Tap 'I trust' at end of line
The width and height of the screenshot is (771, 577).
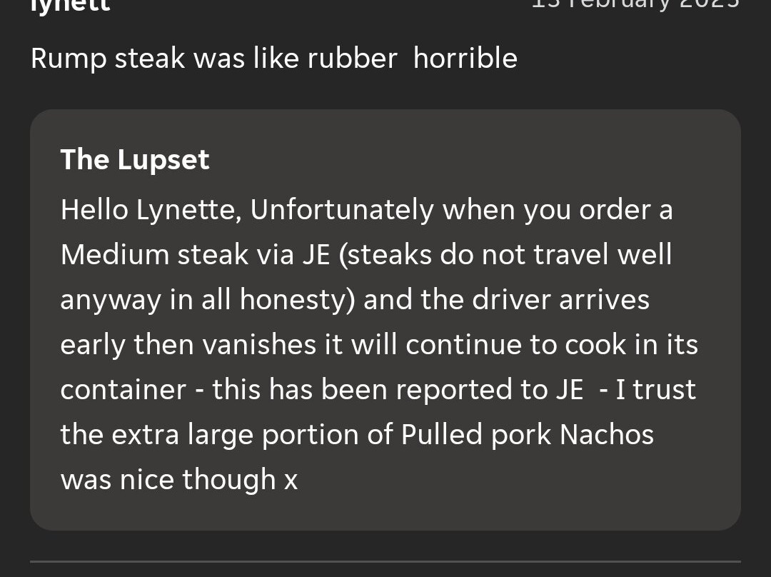pyautogui.click(x=655, y=390)
